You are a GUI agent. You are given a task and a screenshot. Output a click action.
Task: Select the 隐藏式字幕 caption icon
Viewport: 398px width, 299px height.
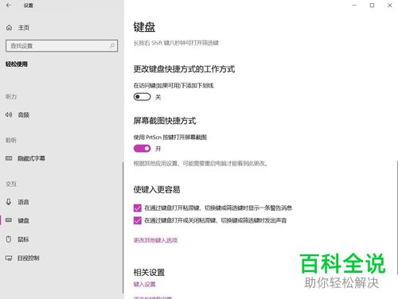click(9, 158)
